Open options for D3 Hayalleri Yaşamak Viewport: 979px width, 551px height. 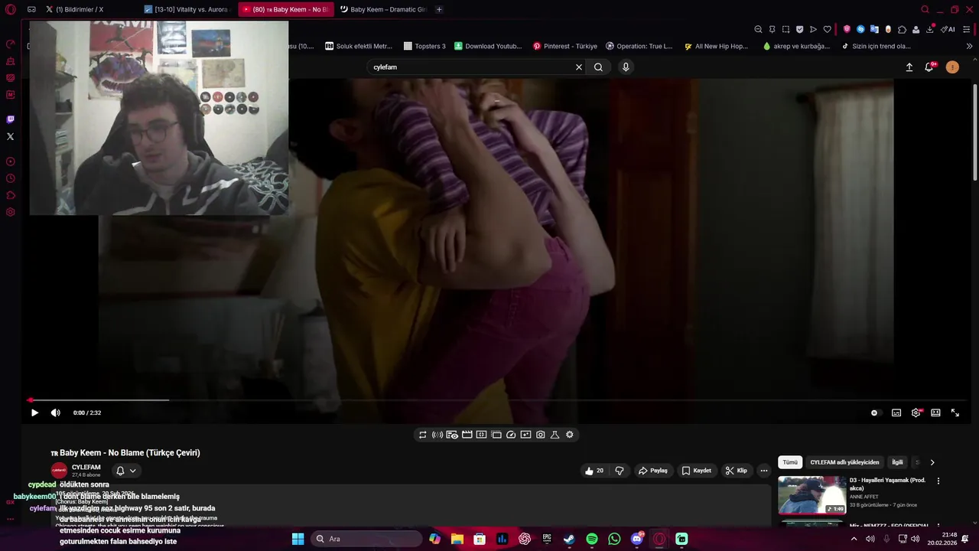938,481
